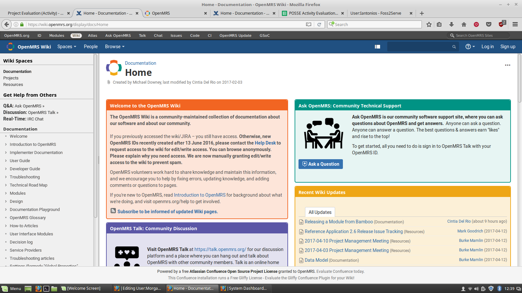Click the Pocket save icon

[x=489, y=24]
